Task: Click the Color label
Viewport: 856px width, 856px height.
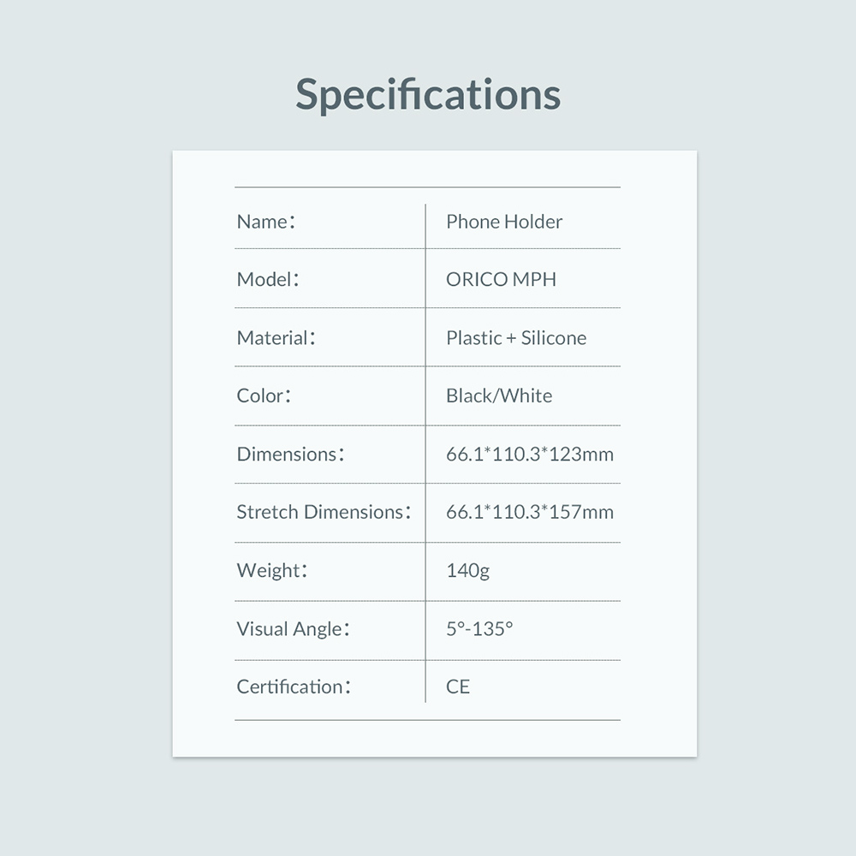Action: click(264, 395)
